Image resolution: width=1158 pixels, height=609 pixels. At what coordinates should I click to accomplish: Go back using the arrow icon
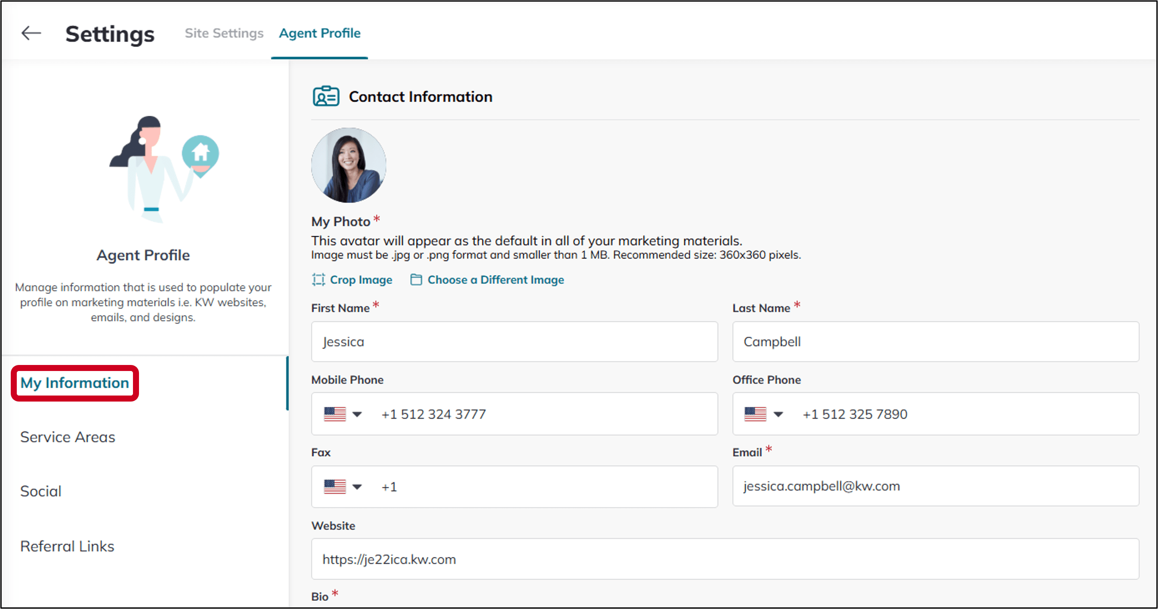coord(31,33)
